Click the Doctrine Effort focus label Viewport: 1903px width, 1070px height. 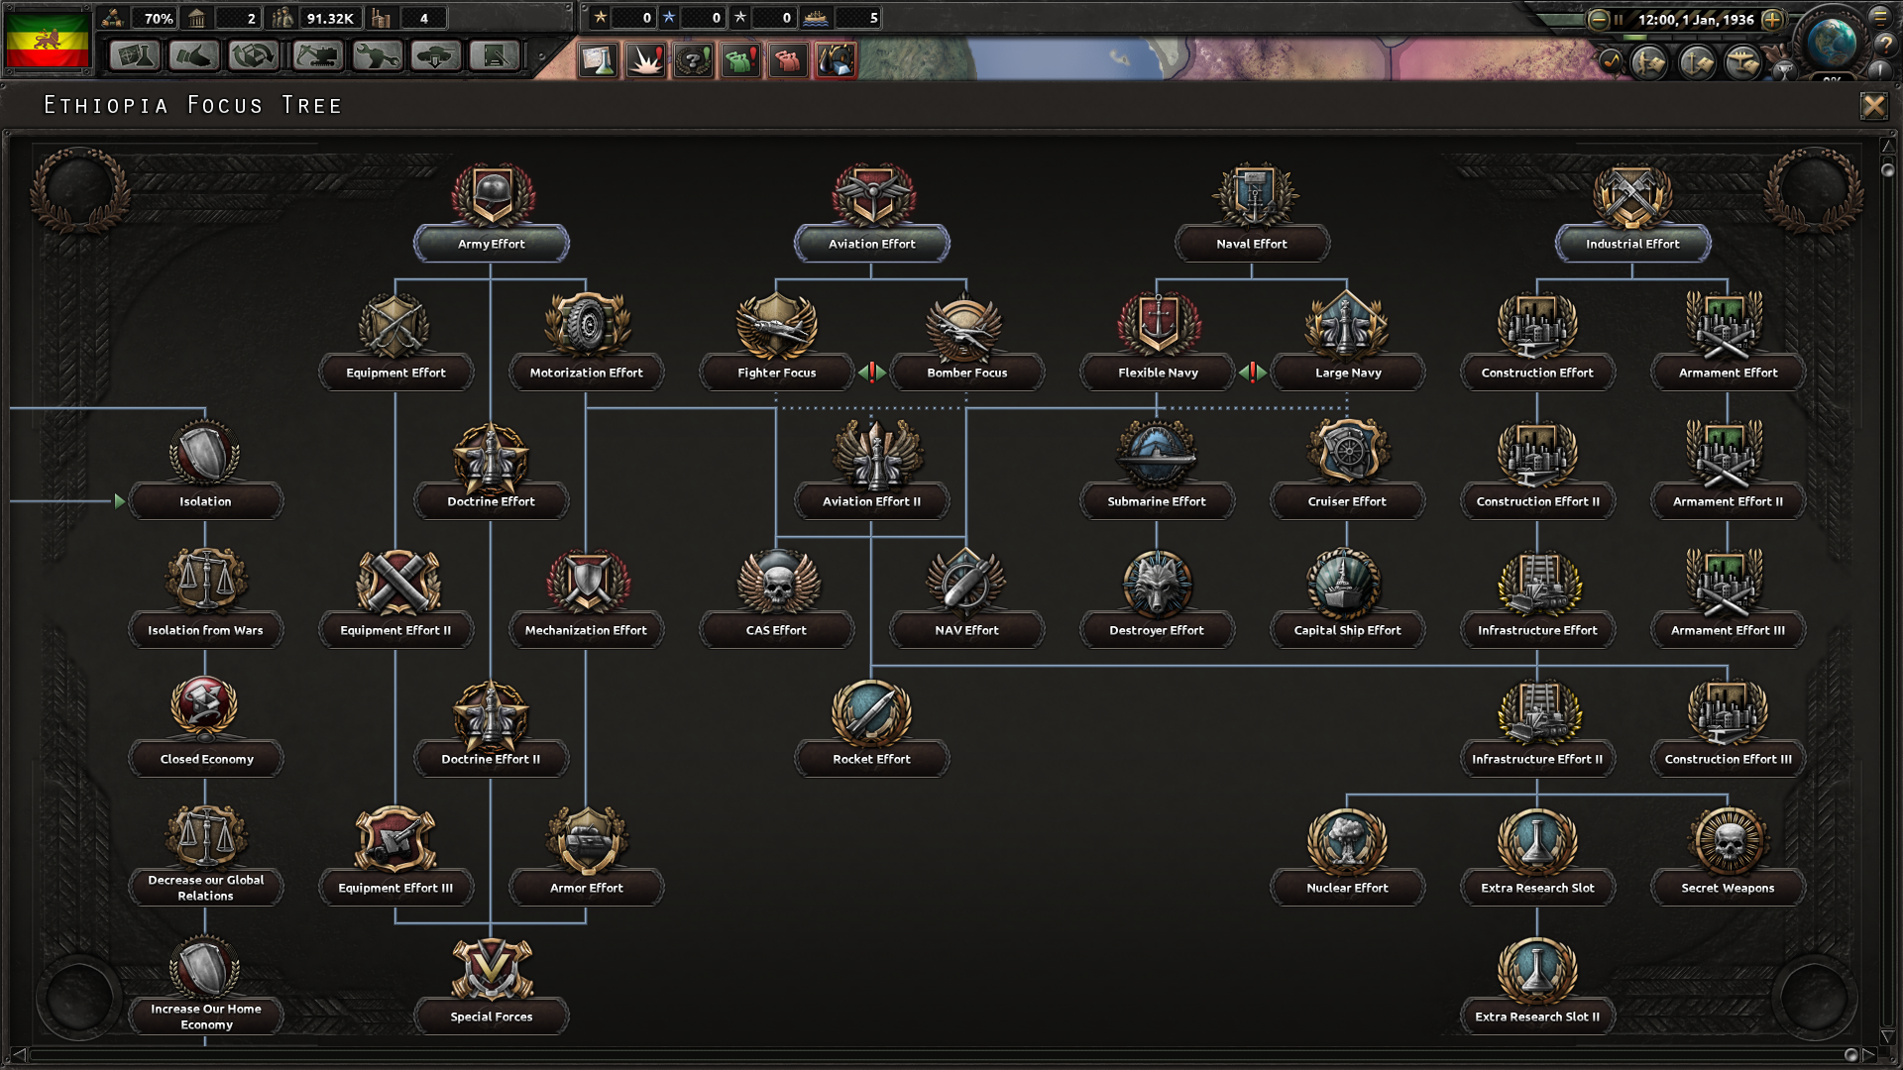pos(491,501)
